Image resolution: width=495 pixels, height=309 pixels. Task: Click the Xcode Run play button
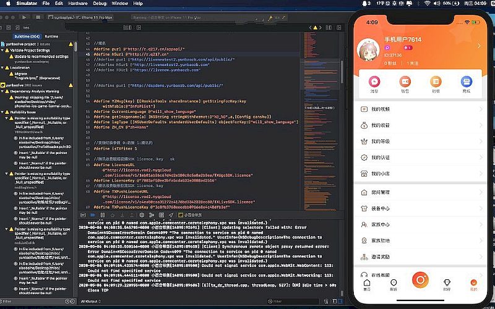tap(24, 18)
